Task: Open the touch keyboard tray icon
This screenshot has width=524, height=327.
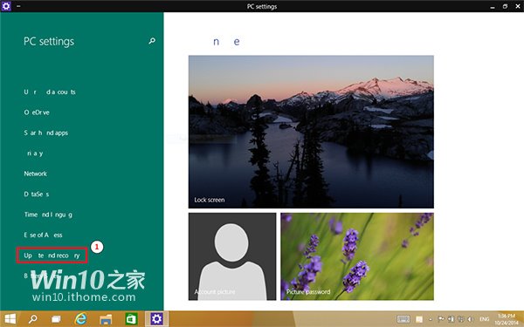Action: pyautogui.click(x=403, y=319)
